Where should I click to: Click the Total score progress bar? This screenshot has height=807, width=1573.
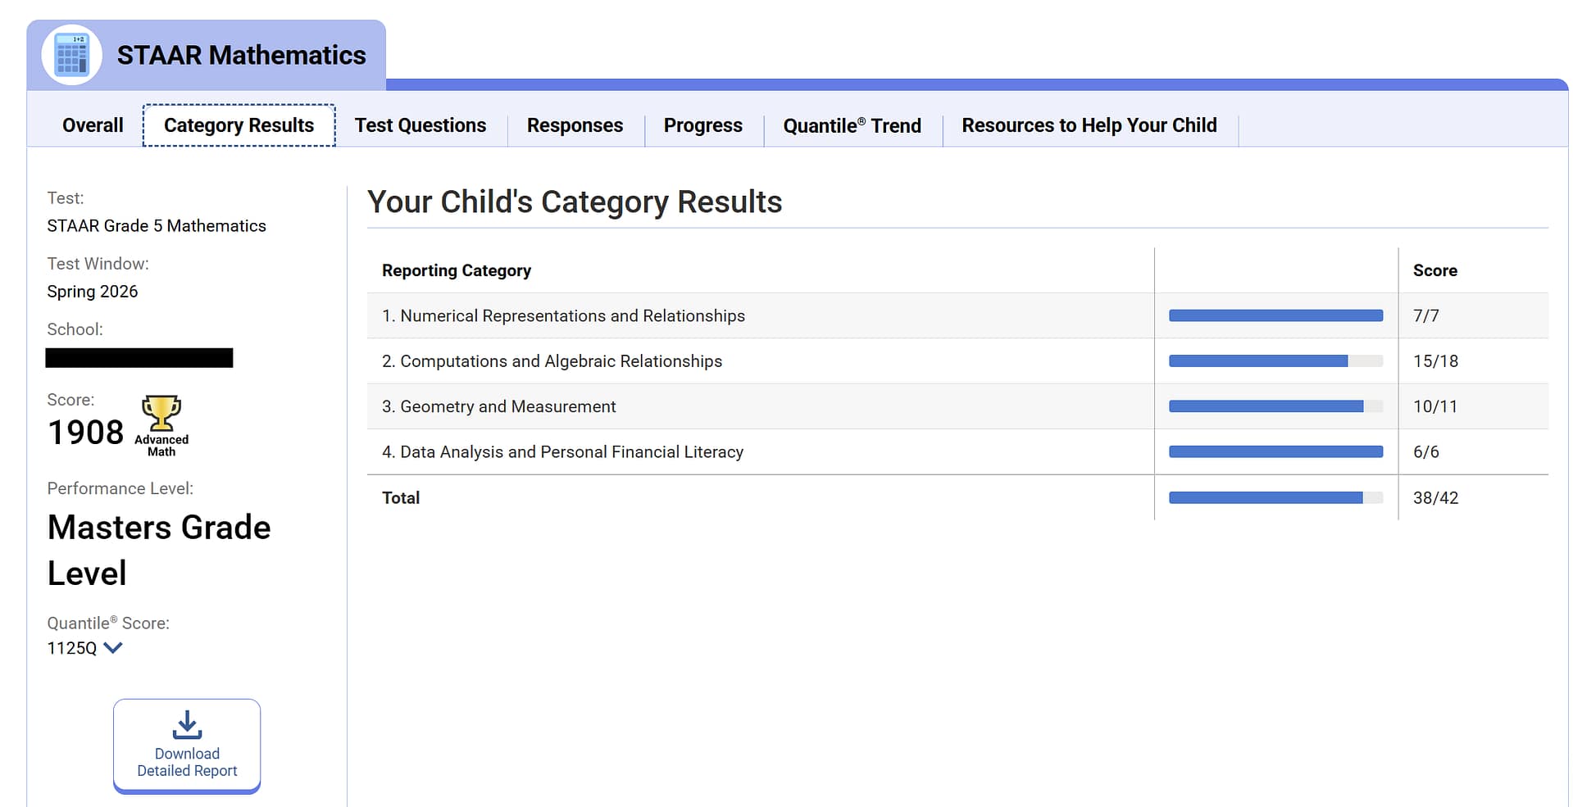(1275, 497)
